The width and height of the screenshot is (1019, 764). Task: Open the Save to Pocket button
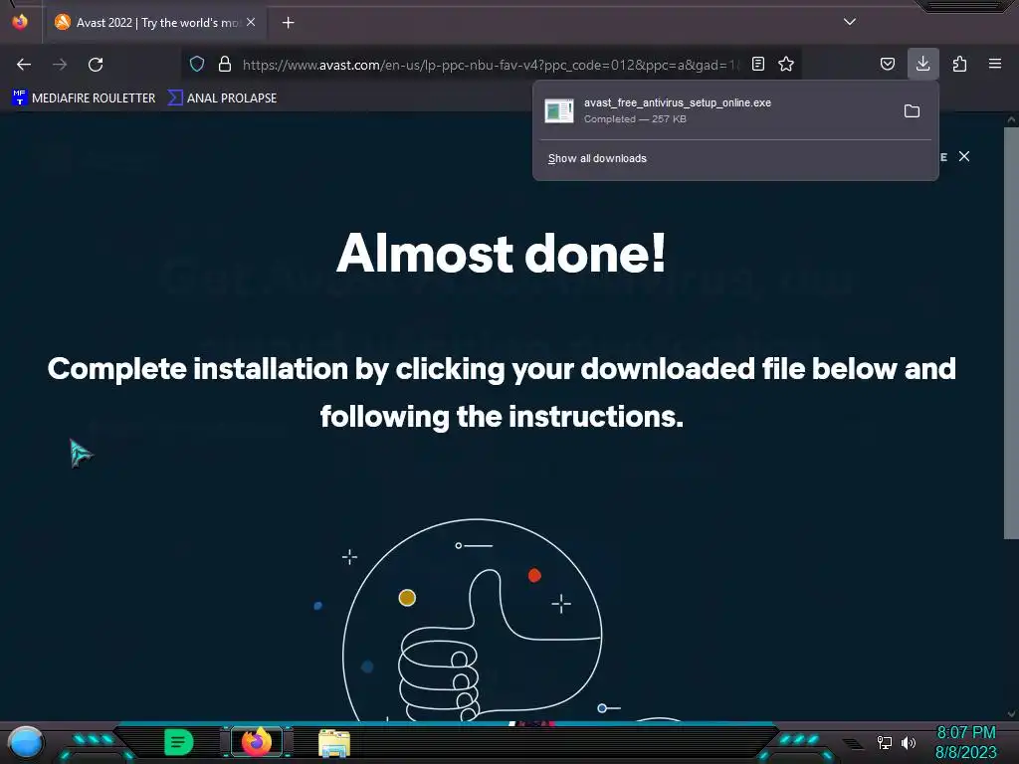[x=887, y=64]
